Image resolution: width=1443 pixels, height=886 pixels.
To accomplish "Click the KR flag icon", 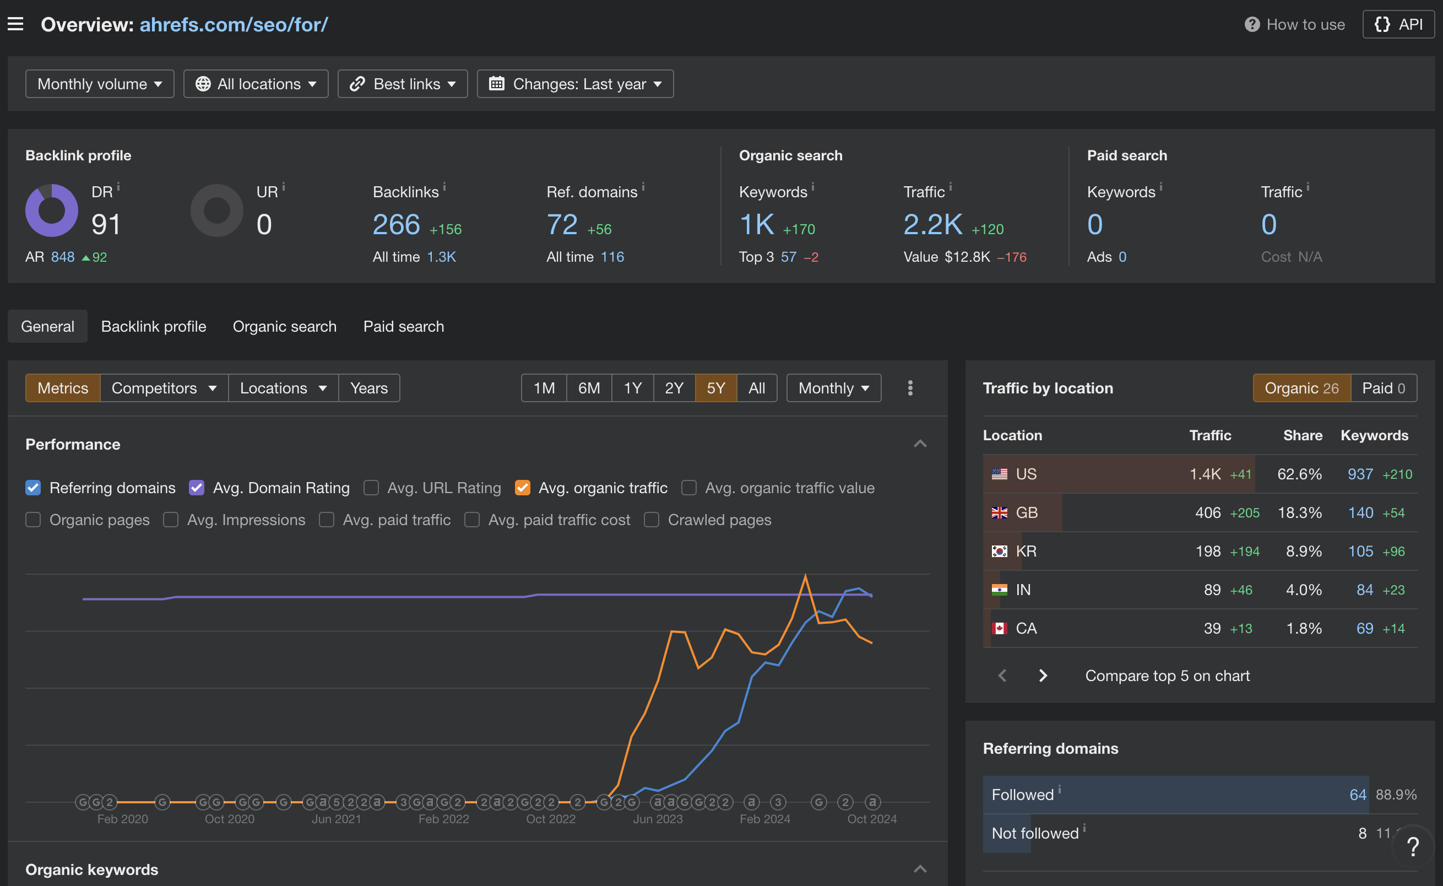I will (999, 552).
